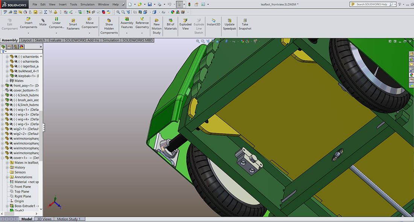The image size is (414, 222).
Task: Click the New Motion Study button
Action: pyautogui.click(x=156, y=26)
